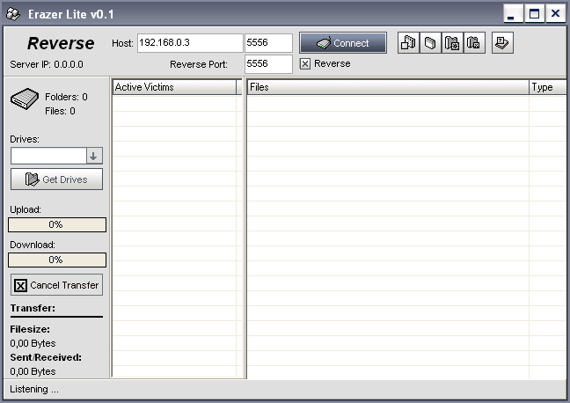Toggle the Reverse checkbox
The height and width of the screenshot is (403, 570).
(x=305, y=64)
